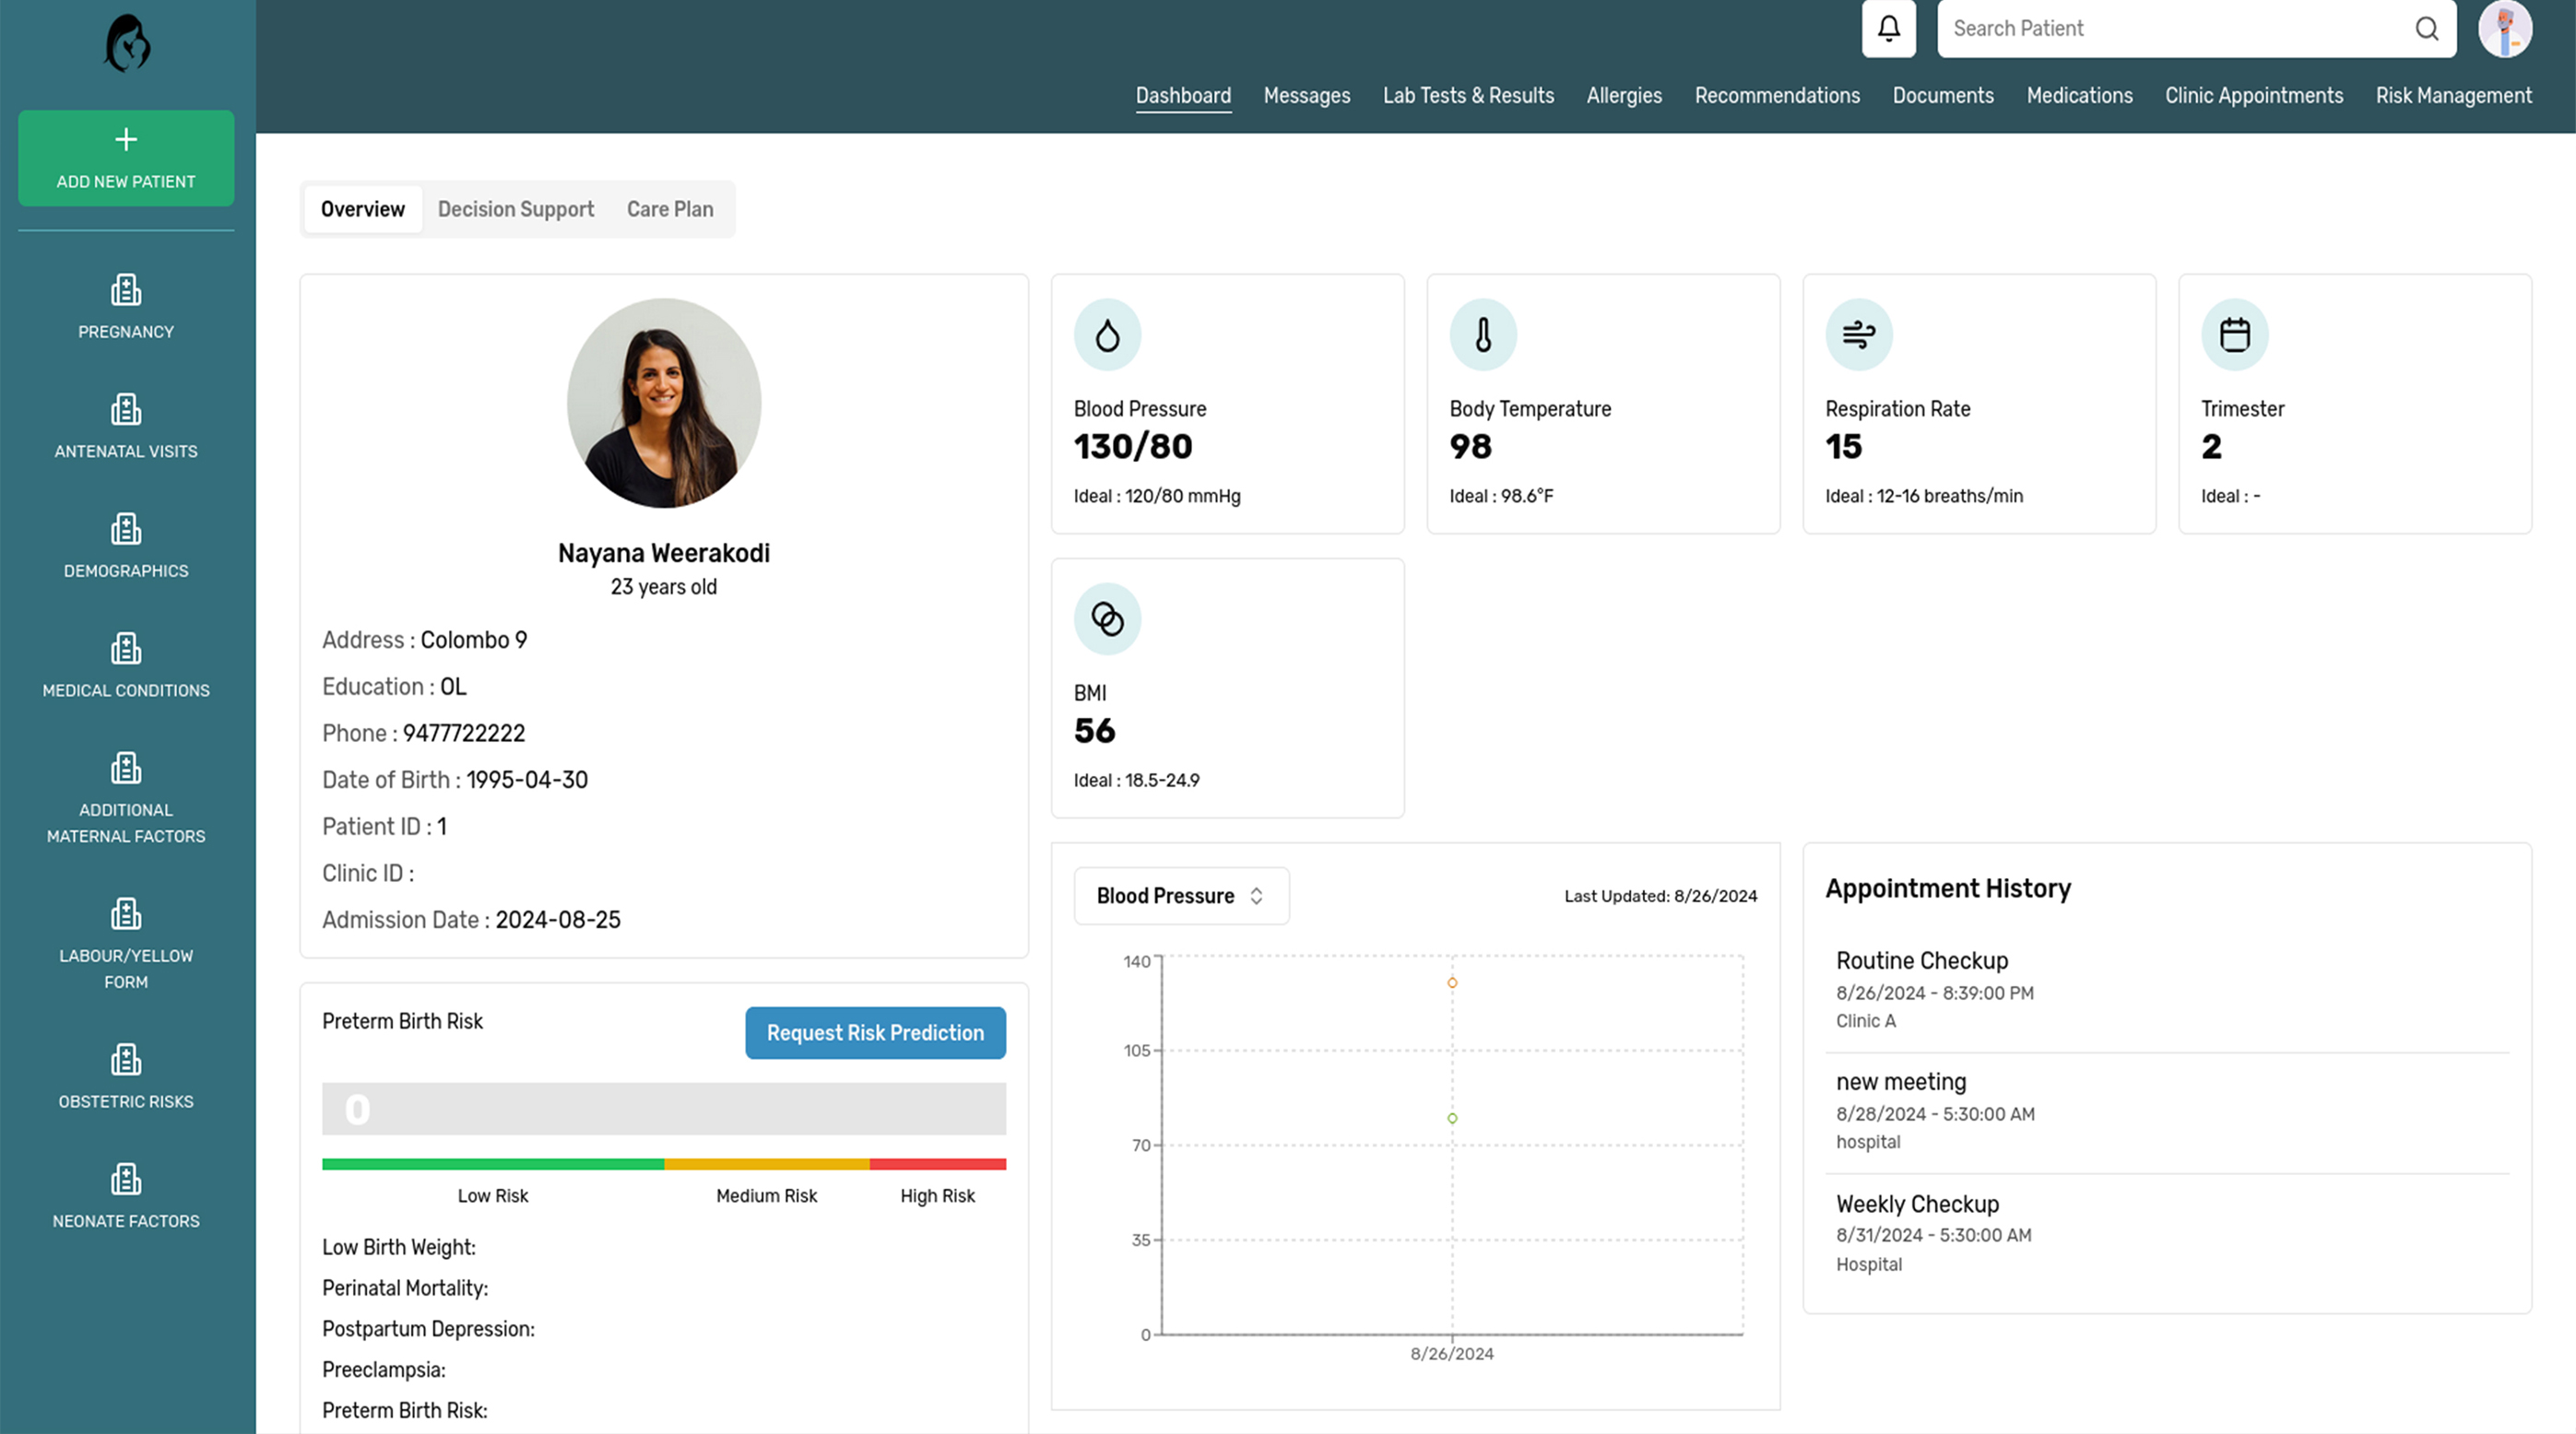The height and width of the screenshot is (1434, 2576).
Task: Click Respiration Rate value 15
Action: click(1843, 447)
